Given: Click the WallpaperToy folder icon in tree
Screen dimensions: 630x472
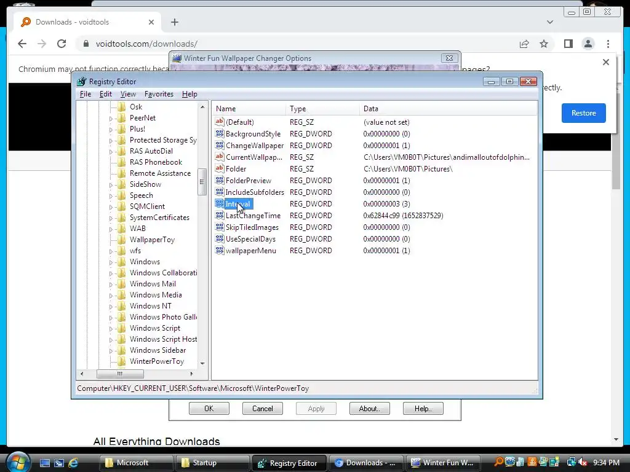Looking at the screenshot, I should pos(121,240).
